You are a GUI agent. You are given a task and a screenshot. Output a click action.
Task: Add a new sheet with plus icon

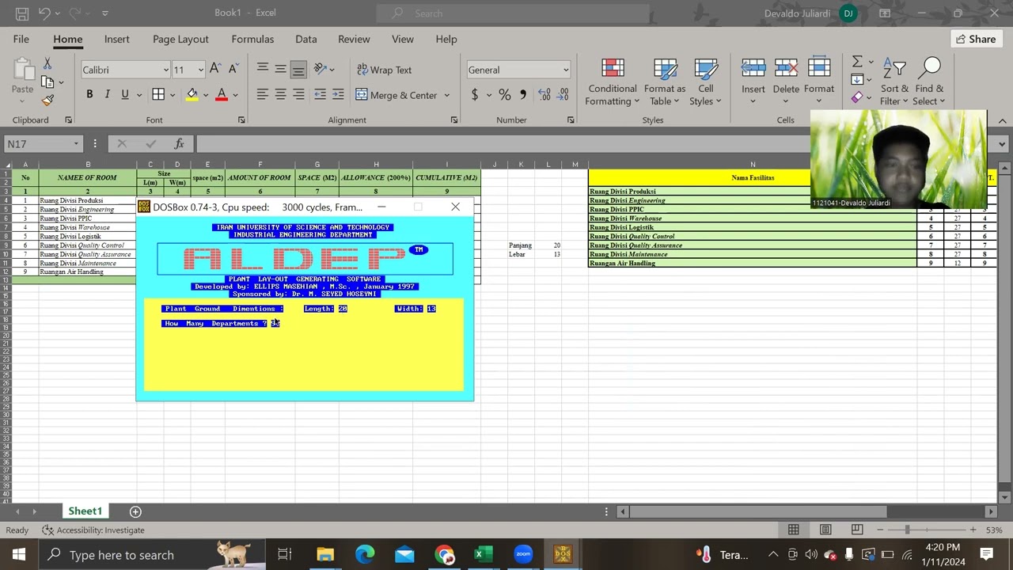coord(135,511)
